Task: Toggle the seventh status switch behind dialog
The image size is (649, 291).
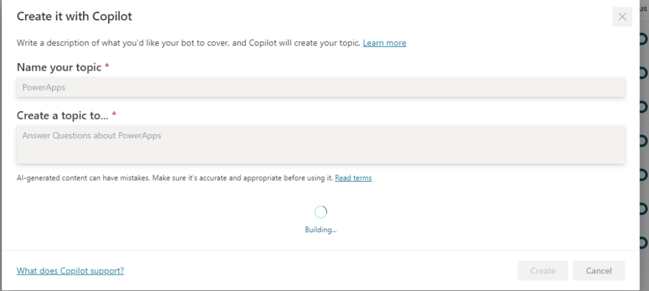Action: 644,242
